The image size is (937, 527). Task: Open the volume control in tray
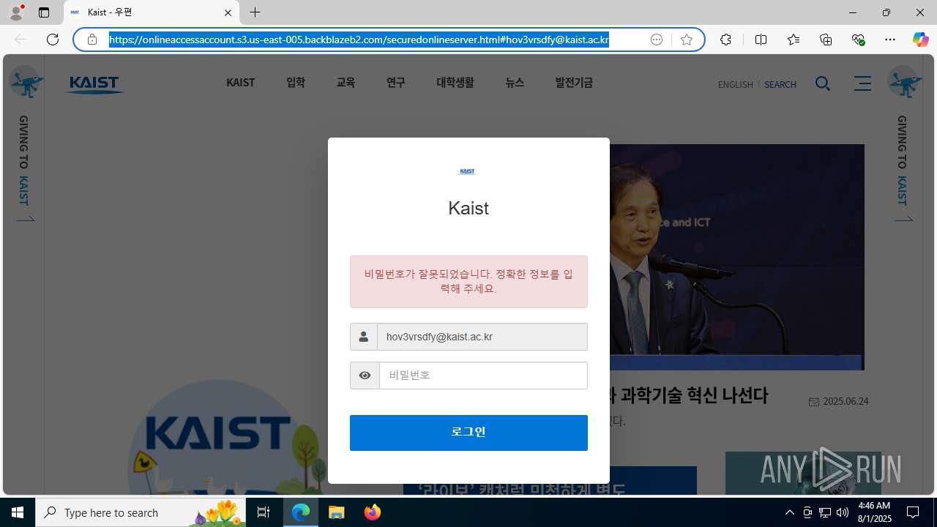click(x=843, y=512)
